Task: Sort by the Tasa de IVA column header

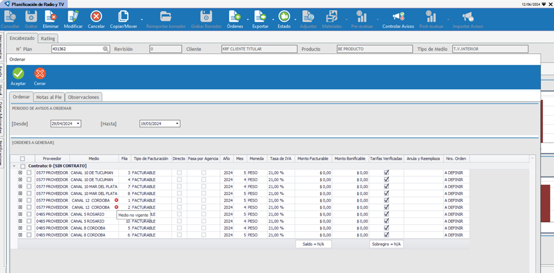Action: pyautogui.click(x=281, y=159)
